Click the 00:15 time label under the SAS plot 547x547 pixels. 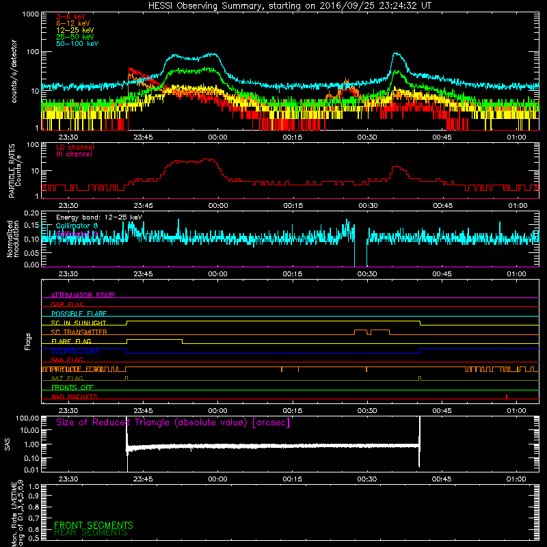click(x=293, y=479)
